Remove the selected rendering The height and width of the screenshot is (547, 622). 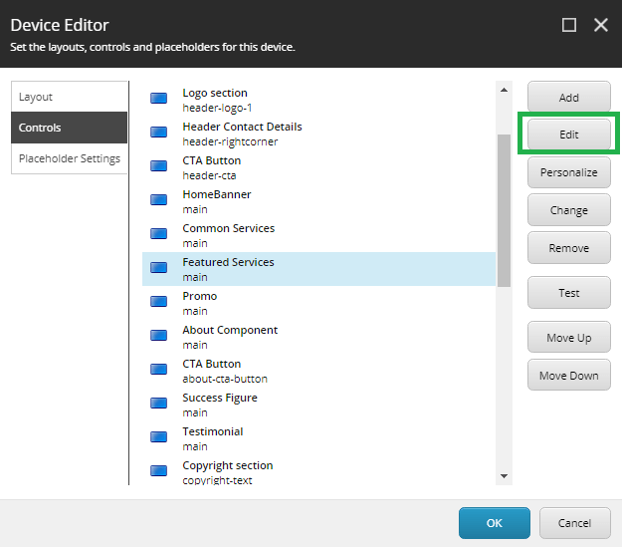568,248
